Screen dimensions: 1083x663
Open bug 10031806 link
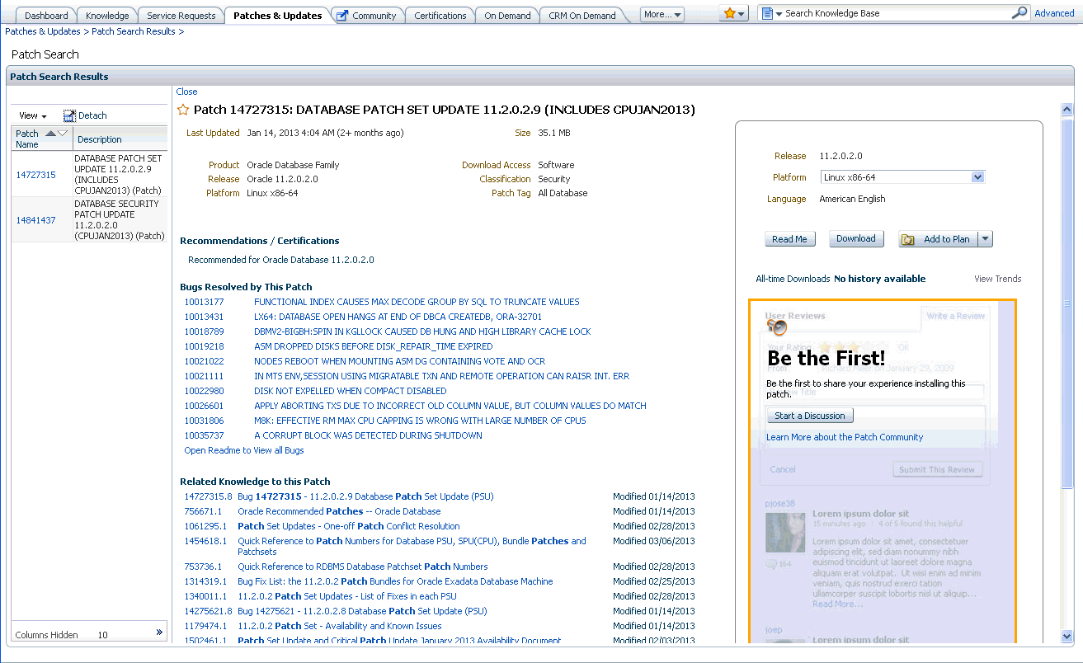tap(204, 421)
